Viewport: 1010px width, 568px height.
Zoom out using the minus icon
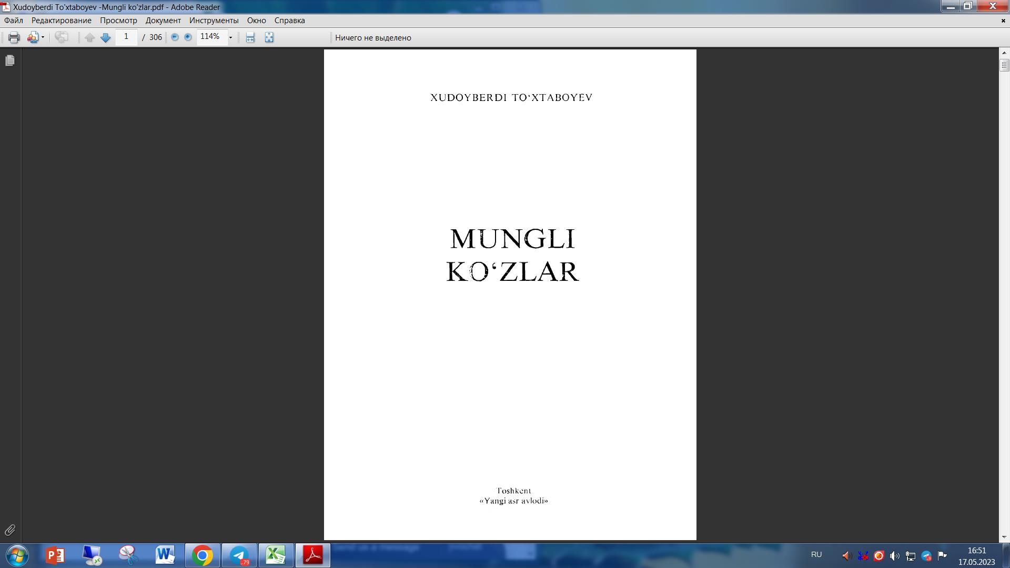point(174,37)
